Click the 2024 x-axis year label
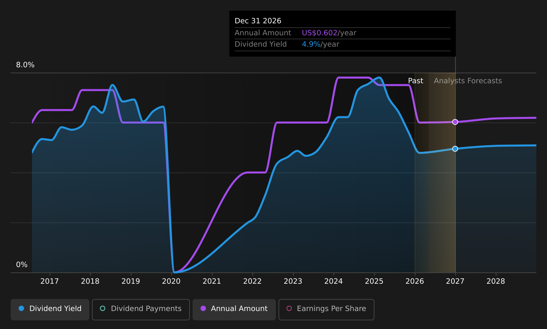Image resolution: width=547 pixels, height=329 pixels. [333, 281]
